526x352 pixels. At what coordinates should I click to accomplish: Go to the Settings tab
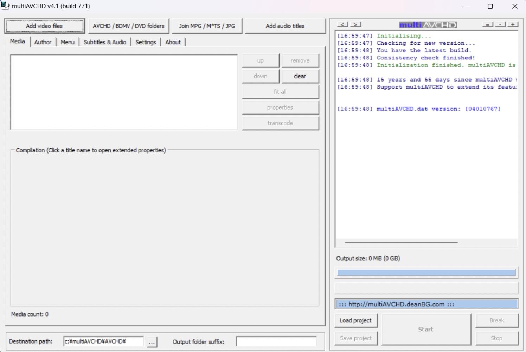tap(146, 42)
